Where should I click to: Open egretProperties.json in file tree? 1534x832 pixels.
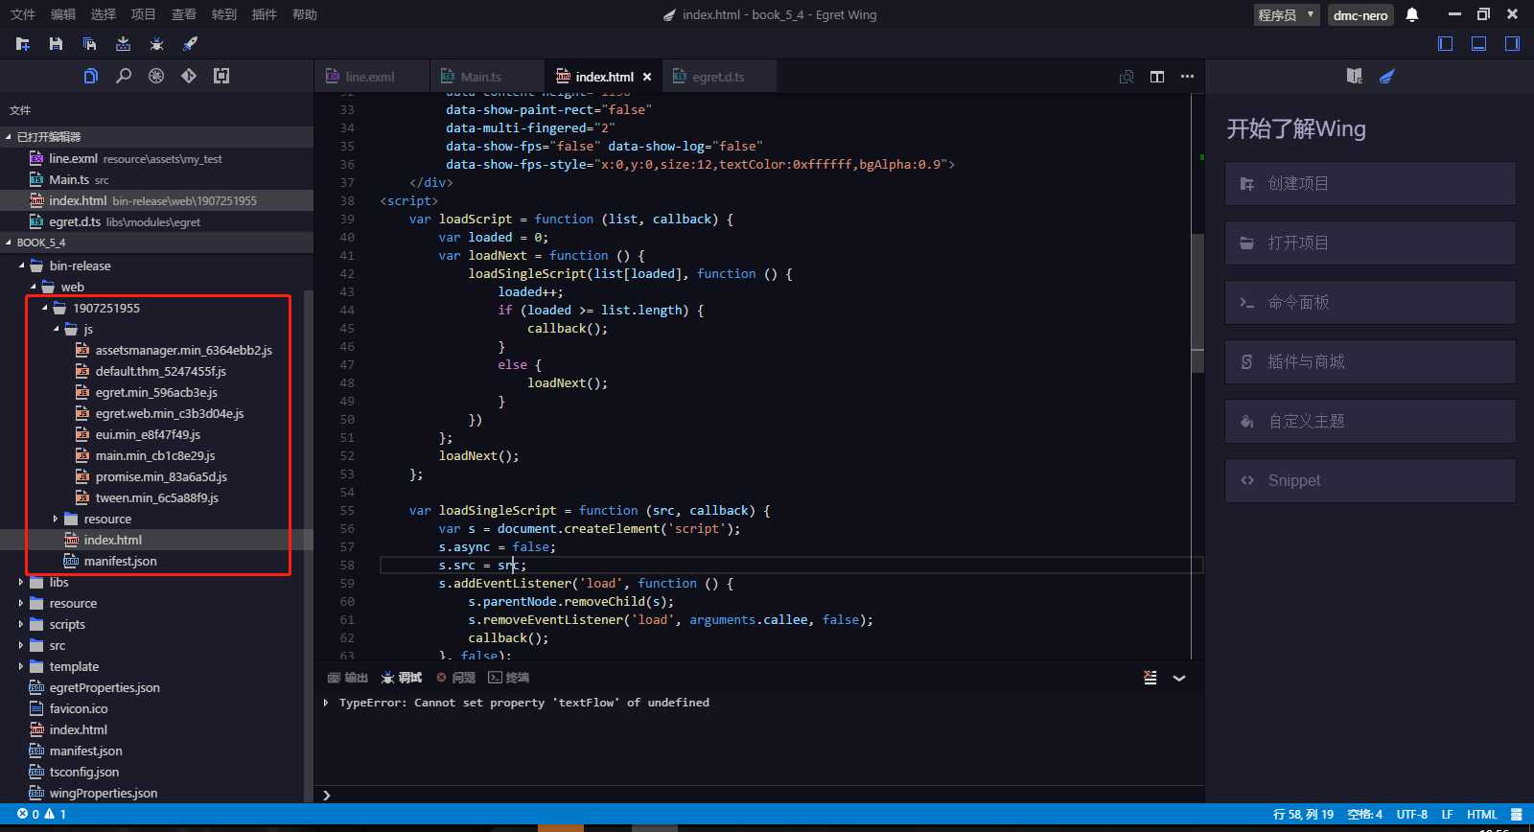point(105,687)
